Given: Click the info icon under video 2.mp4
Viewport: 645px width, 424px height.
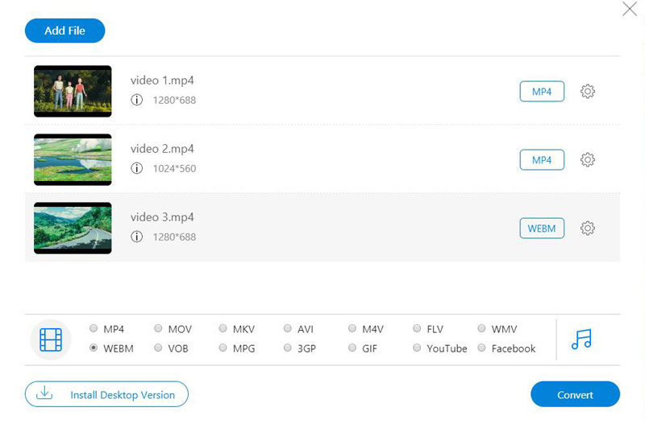Looking at the screenshot, I should pos(137,169).
